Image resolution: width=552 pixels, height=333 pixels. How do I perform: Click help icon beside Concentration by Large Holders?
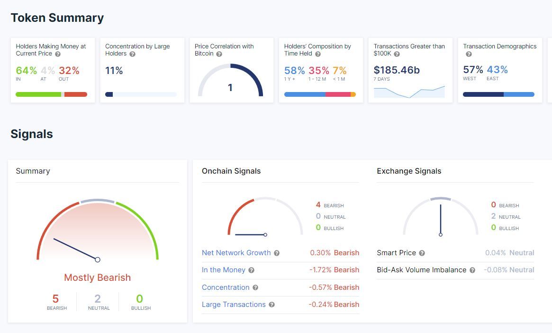(132, 54)
